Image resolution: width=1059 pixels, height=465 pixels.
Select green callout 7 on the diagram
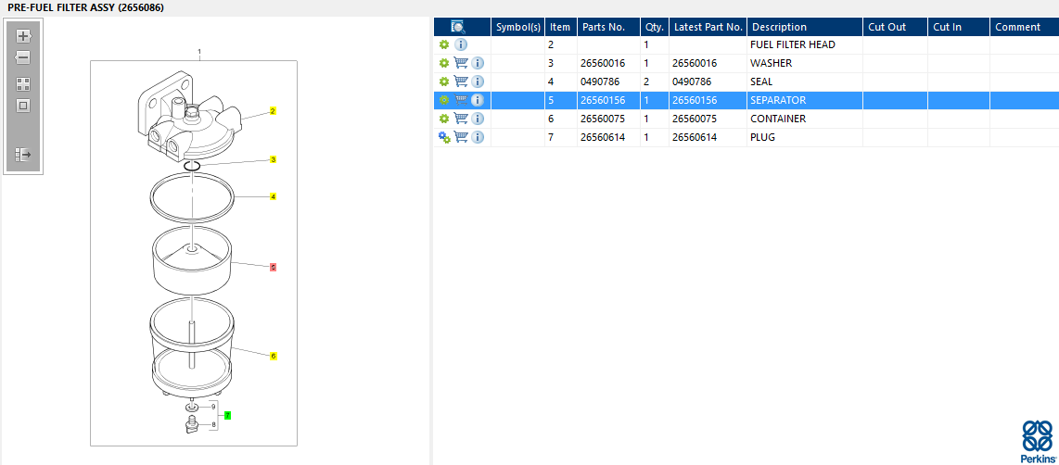(x=227, y=415)
